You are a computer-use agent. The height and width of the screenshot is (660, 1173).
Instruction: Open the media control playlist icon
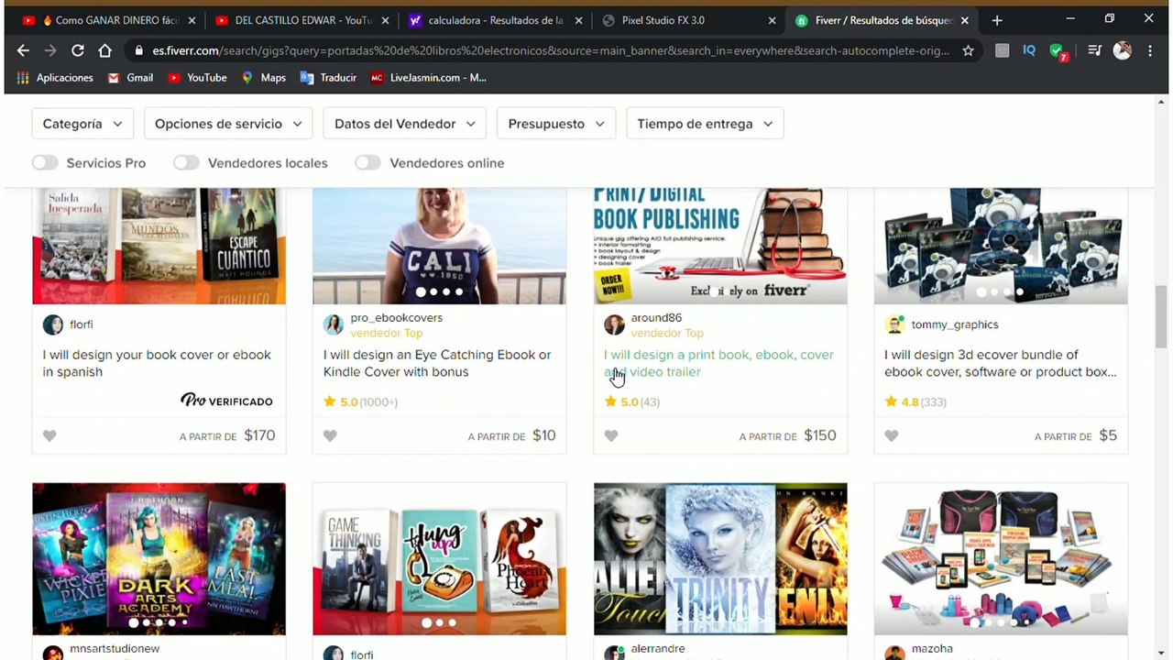[1094, 50]
